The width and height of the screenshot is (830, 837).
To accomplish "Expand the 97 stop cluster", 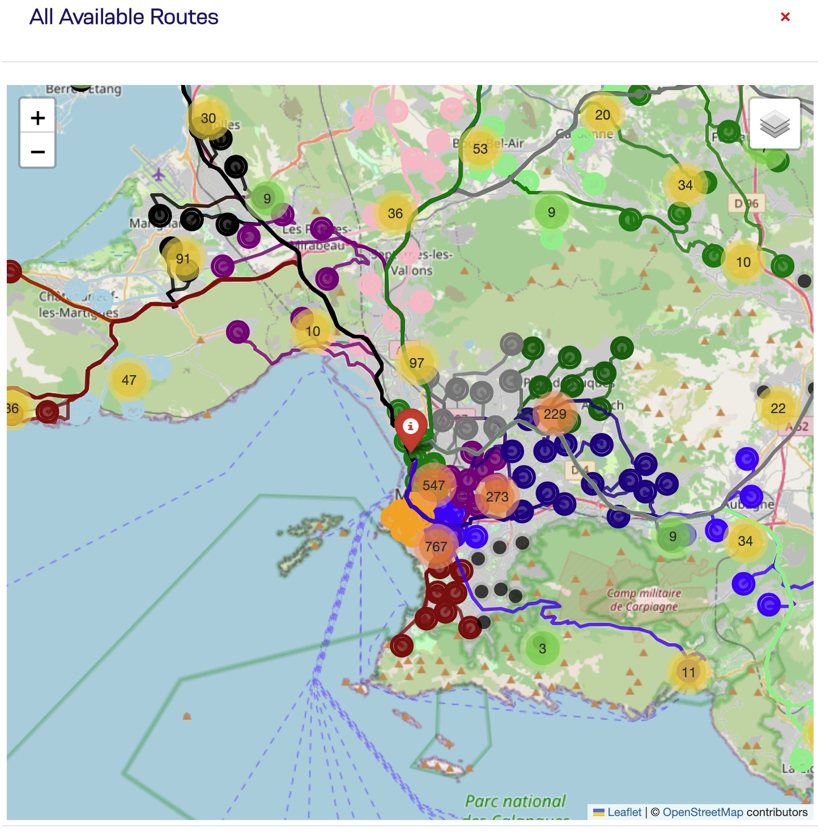I will (416, 363).
